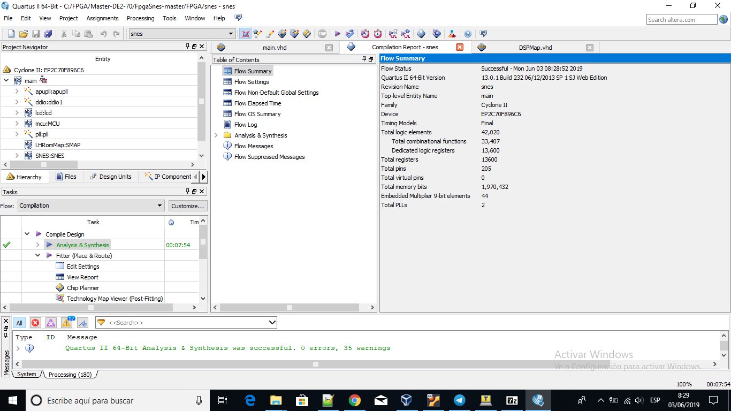Viewport: 731px width, 411px height.
Task: Switch to the main.vhd tab
Action: (x=275, y=48)
